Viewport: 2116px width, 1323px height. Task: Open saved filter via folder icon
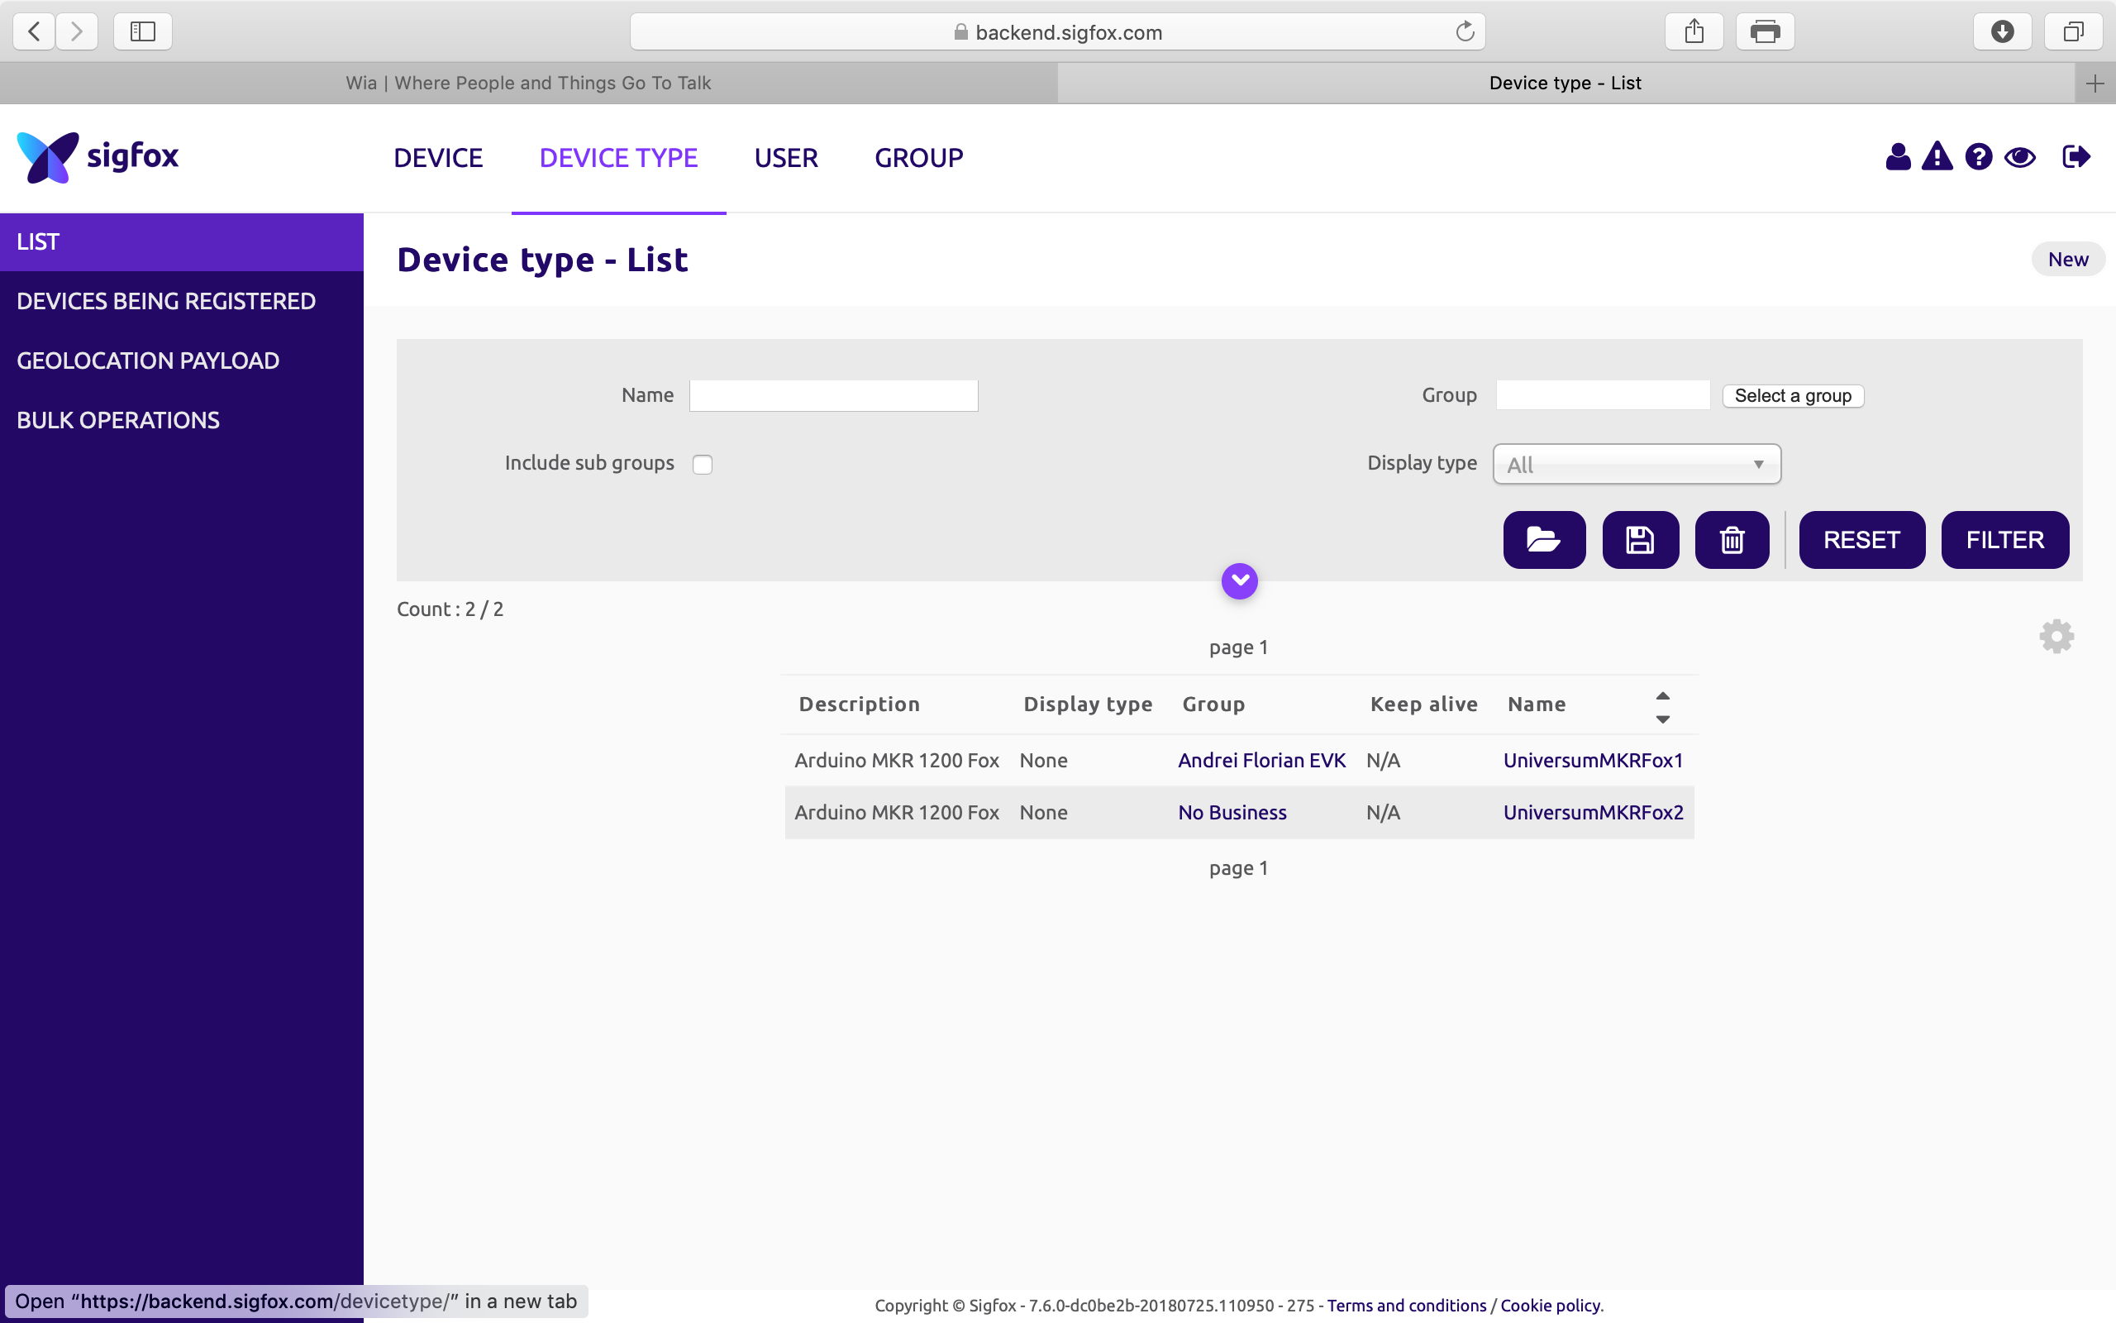click(x=1543, y=540)
